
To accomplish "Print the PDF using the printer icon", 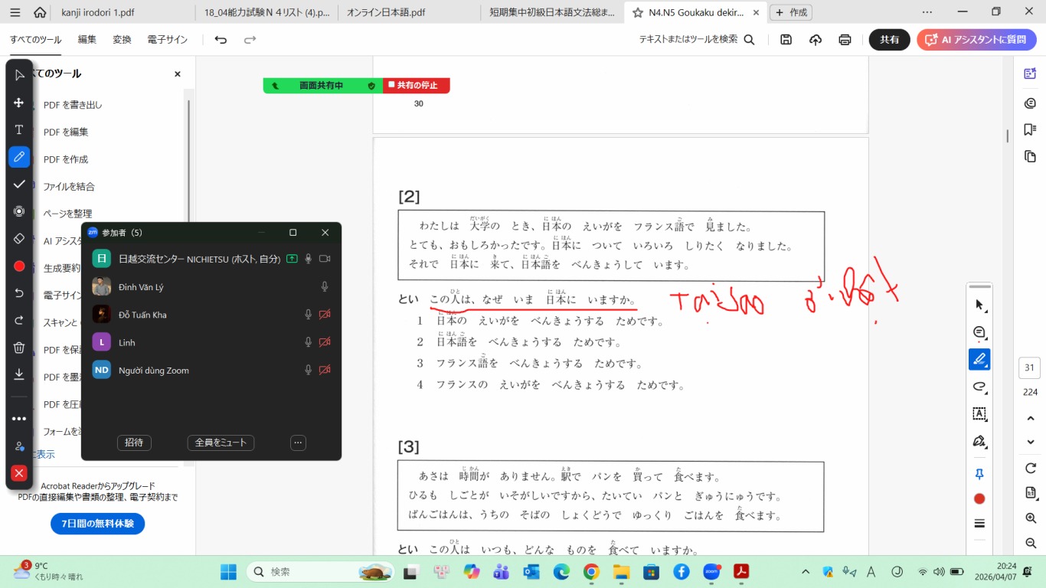I will coord(845,40).
